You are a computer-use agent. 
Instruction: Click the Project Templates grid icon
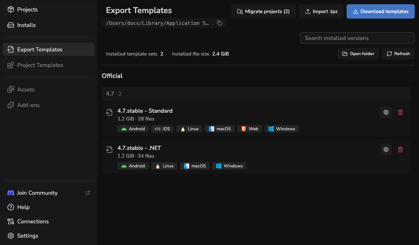pos(11,65)
